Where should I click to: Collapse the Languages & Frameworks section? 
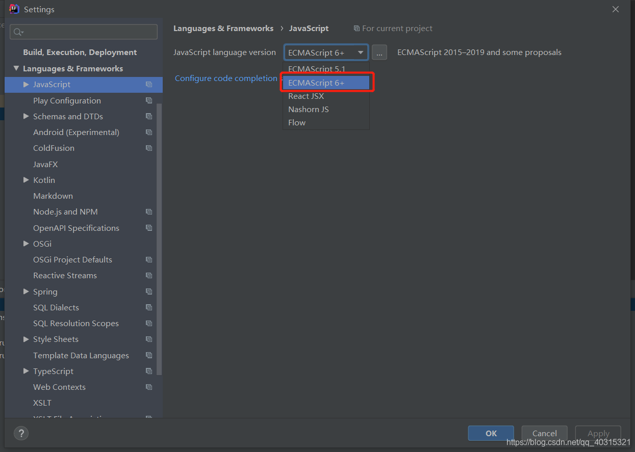[16, 68]
